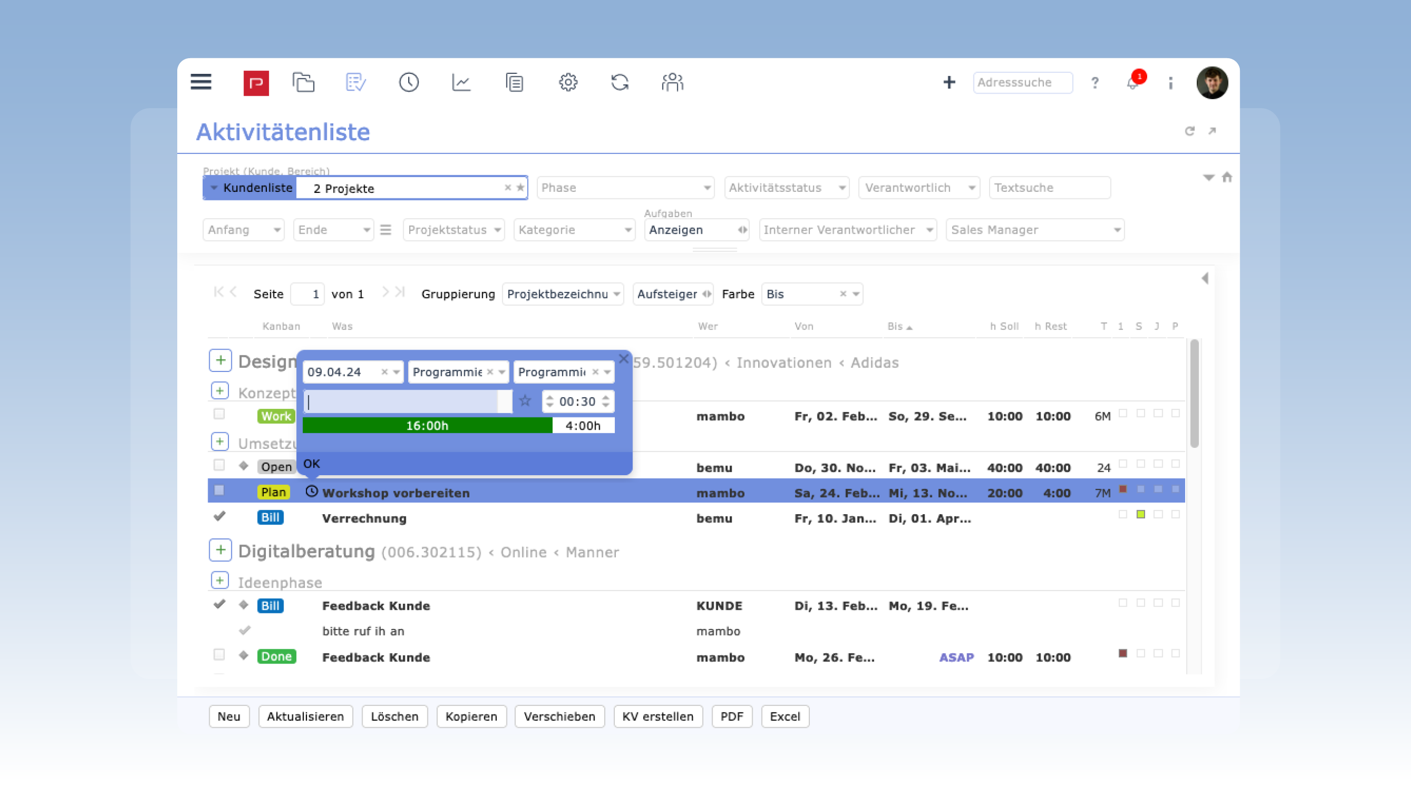Open the settings gear icon
This screenshot has height=792, width=1411.
pyautogui.click(x=568, y=82)
